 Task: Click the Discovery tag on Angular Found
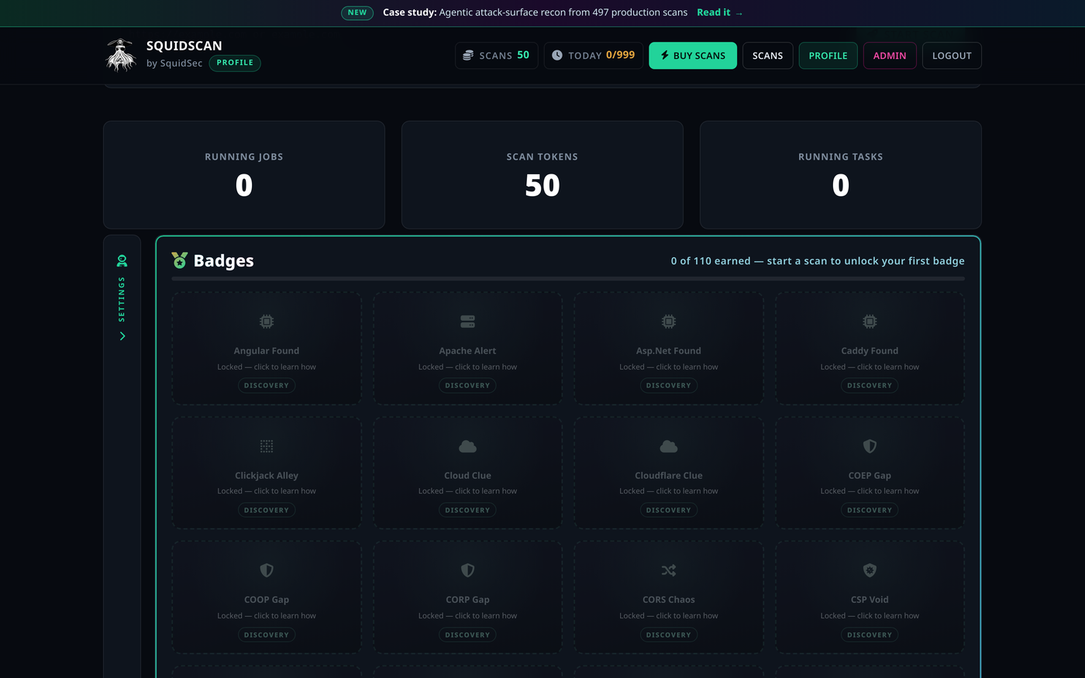tap(267, 385)
